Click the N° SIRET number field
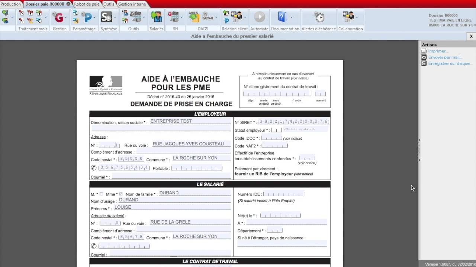 click(293, 122)
